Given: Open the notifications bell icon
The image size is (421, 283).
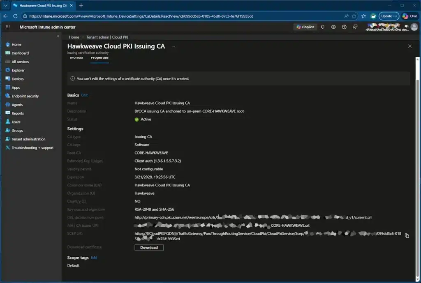Looking at the screenshot, I should (323, 27).
